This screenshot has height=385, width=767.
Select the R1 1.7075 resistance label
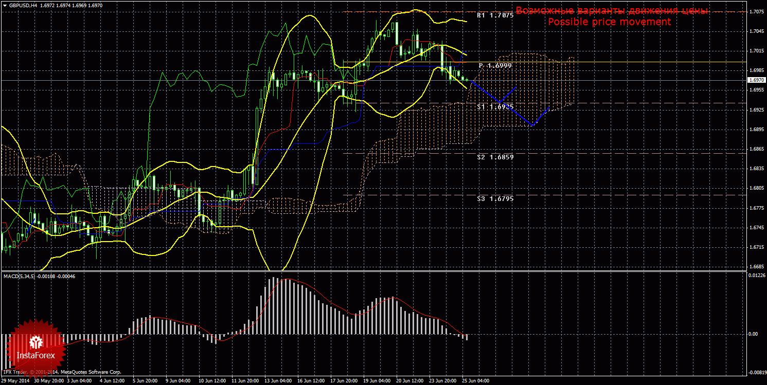[x=495, y=15]
